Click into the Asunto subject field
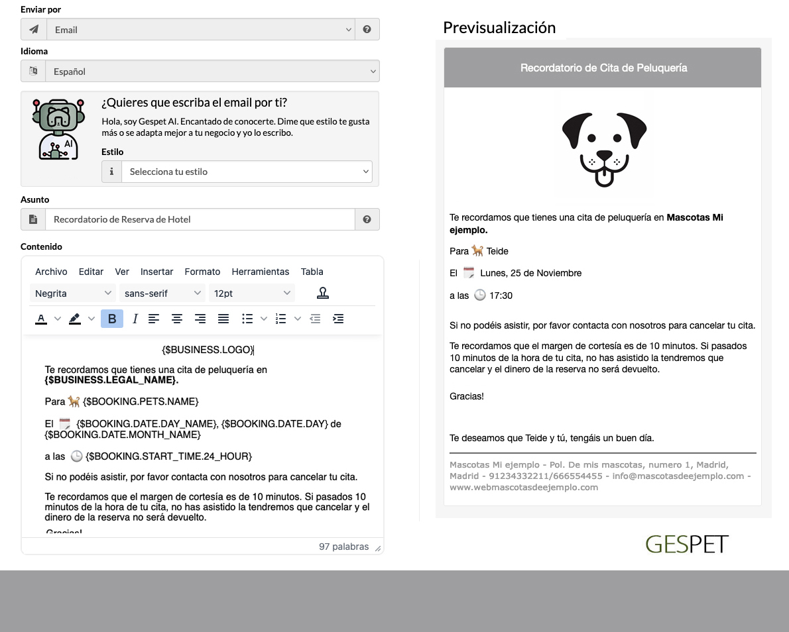 point(199,219)
